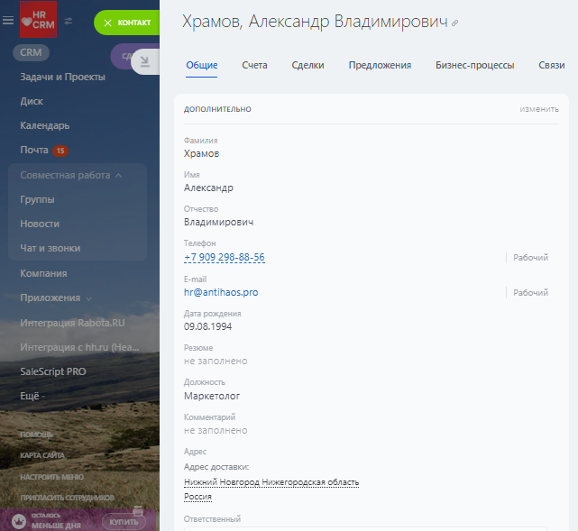
Task: Click the Резюме field не заполнено
Action: click(x=216, y=361)
